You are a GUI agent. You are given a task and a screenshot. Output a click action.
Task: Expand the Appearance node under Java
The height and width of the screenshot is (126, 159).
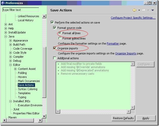coord(10,41)
